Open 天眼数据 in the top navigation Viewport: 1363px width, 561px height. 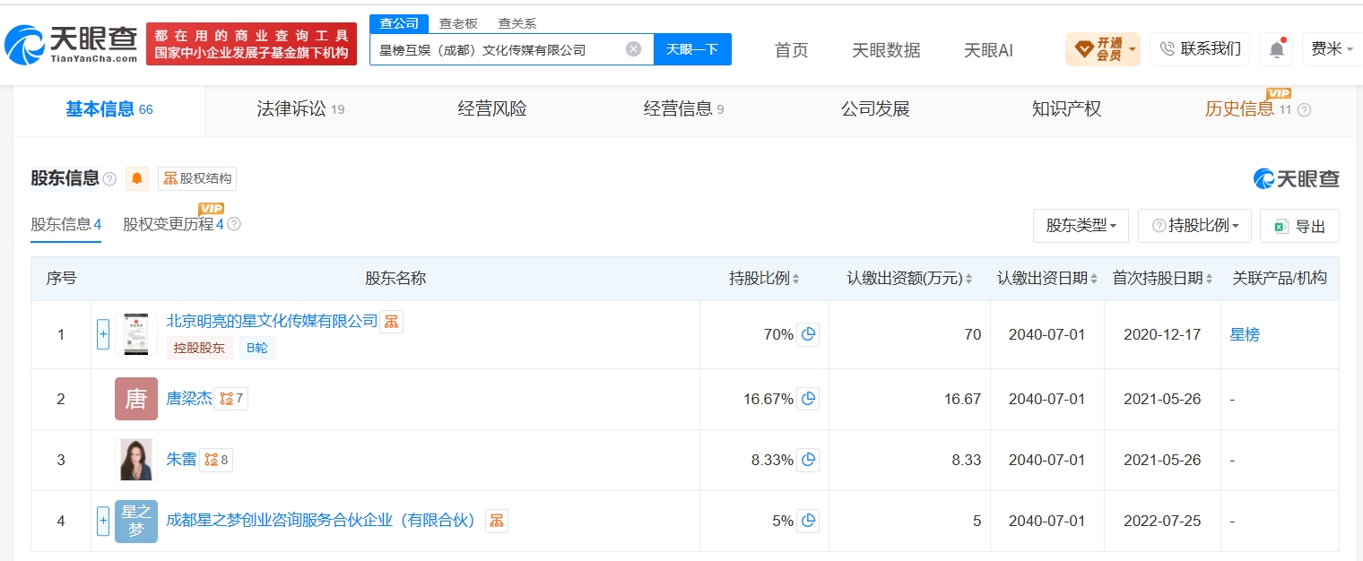[886, 50]
